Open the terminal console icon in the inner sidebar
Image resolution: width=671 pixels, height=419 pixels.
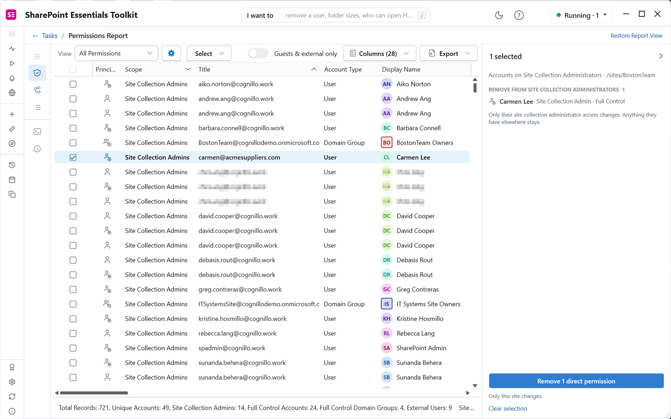point(37,132)
